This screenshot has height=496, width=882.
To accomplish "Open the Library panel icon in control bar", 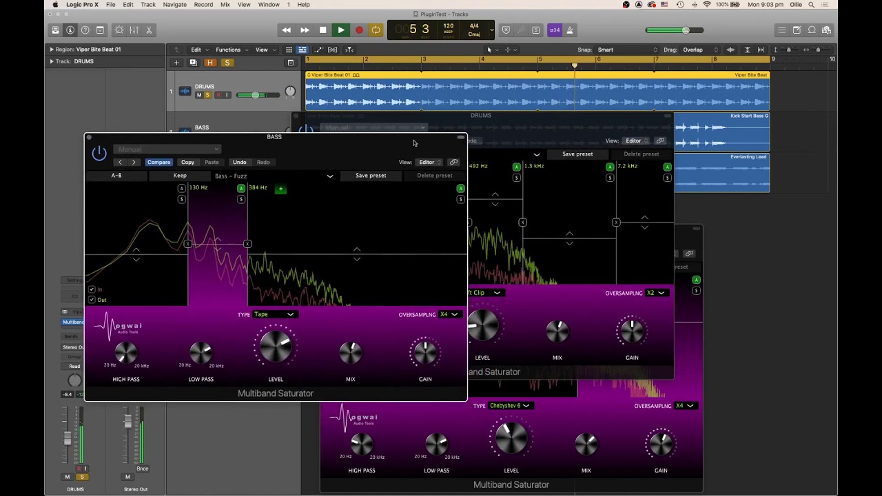I will [x=55, y=30].
